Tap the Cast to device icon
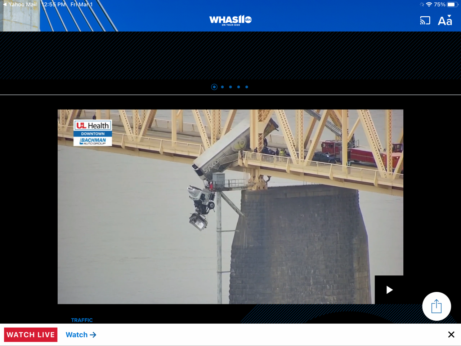Image resolution: width=461 pixels, height=346 pixels. pos(425,21)
